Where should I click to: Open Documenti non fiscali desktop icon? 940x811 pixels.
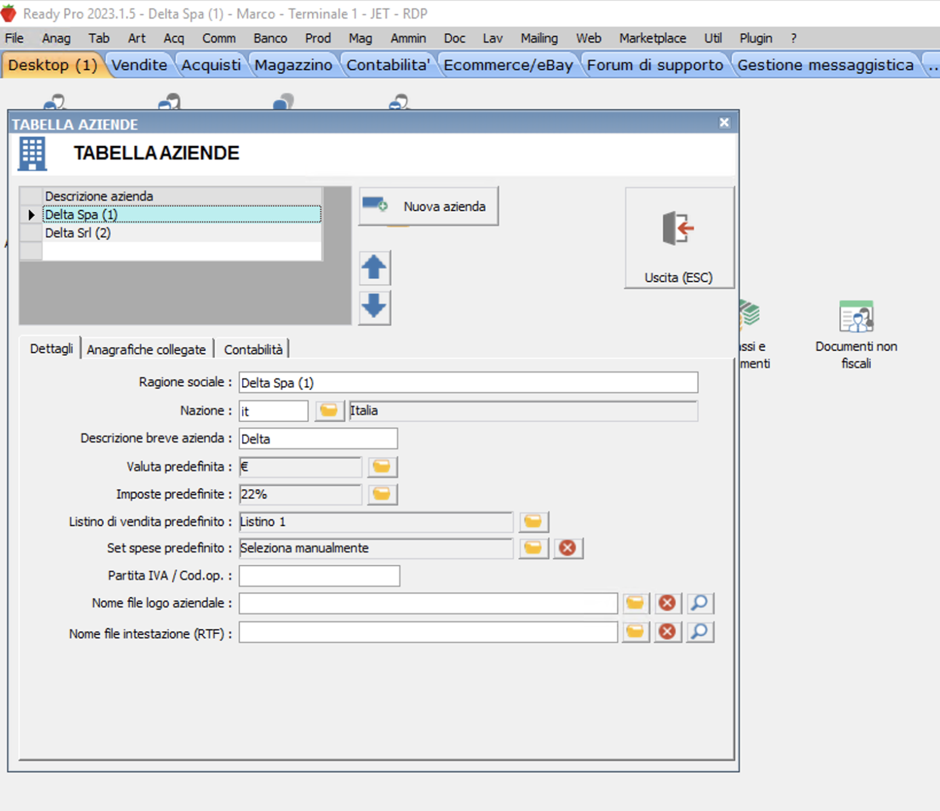pyautogui.click(x=856, y=335)
